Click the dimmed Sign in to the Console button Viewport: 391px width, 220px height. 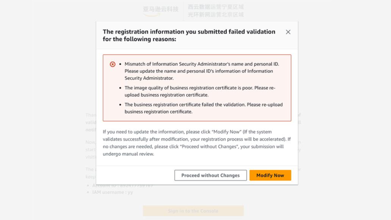[x=193, y=211]
